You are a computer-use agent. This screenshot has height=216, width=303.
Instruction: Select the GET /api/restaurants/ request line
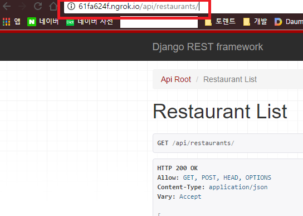tap(196, 143)
